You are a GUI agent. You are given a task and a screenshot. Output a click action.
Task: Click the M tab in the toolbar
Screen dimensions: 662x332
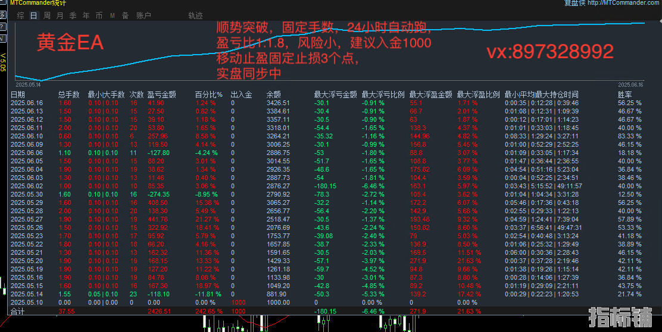point(113,15)
